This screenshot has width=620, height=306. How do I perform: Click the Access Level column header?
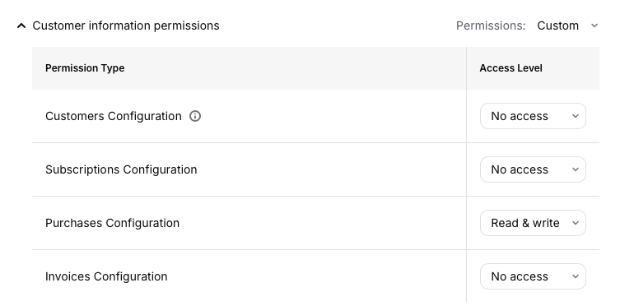[510, 68]
